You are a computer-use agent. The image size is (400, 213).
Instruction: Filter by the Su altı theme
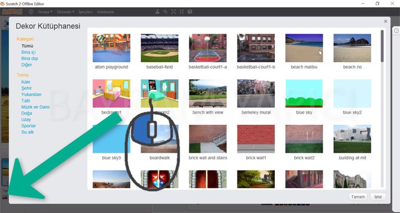click(x=28, y=132)
